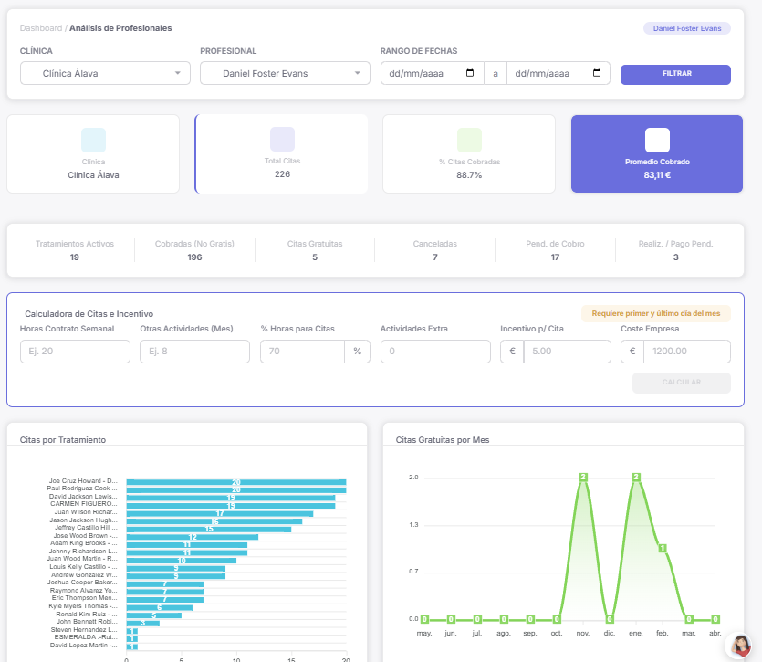Expand the Clínica Álava dropdown
The image size is (762, 662).
[104, 74]
